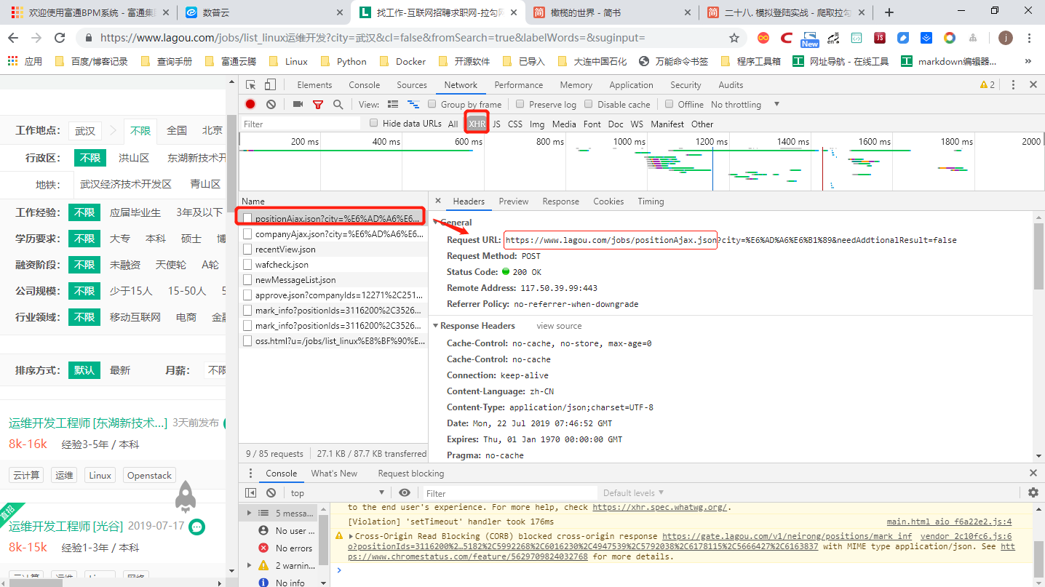
Task: Open the Default levels dropdown
Action: point(633,493)
